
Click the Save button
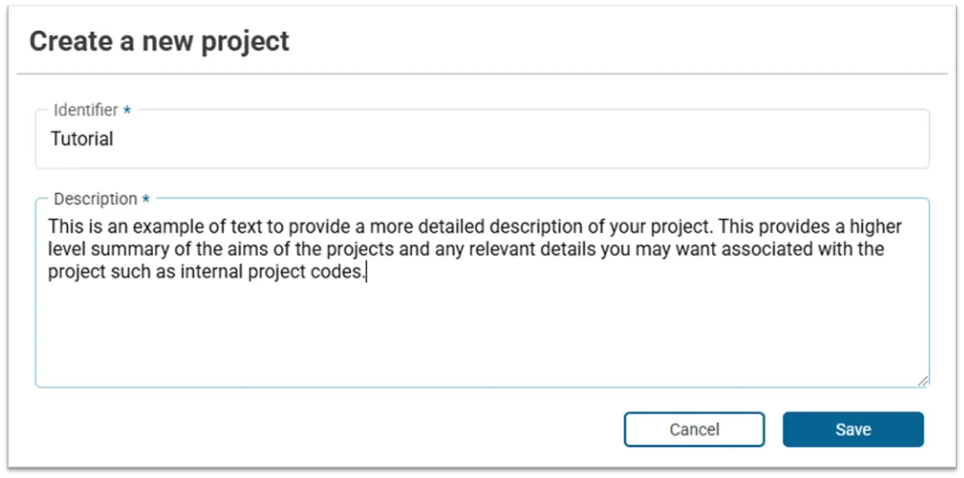(853, 430)
